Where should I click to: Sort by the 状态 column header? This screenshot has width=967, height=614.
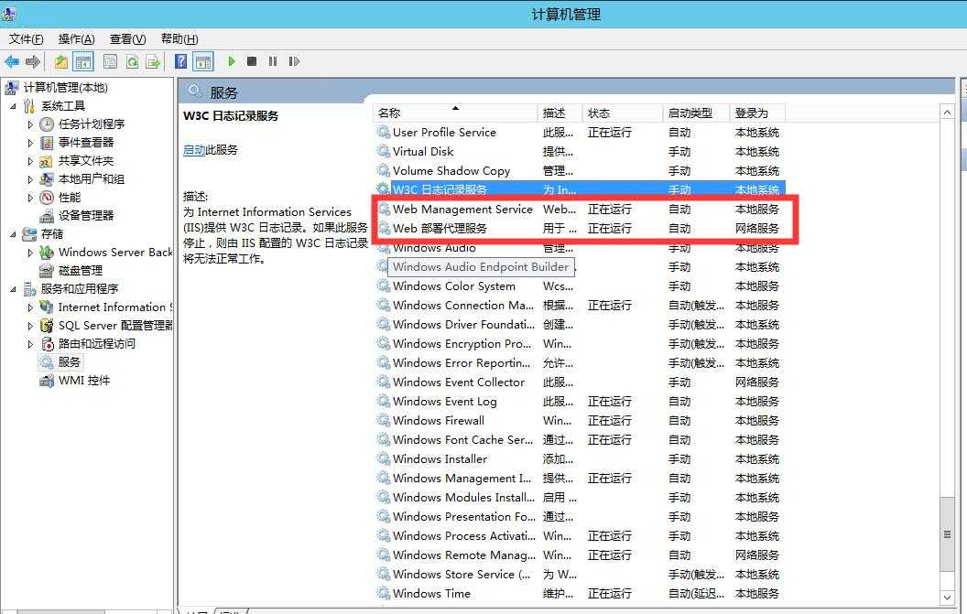pyautogui.click(x=623, y=113)
